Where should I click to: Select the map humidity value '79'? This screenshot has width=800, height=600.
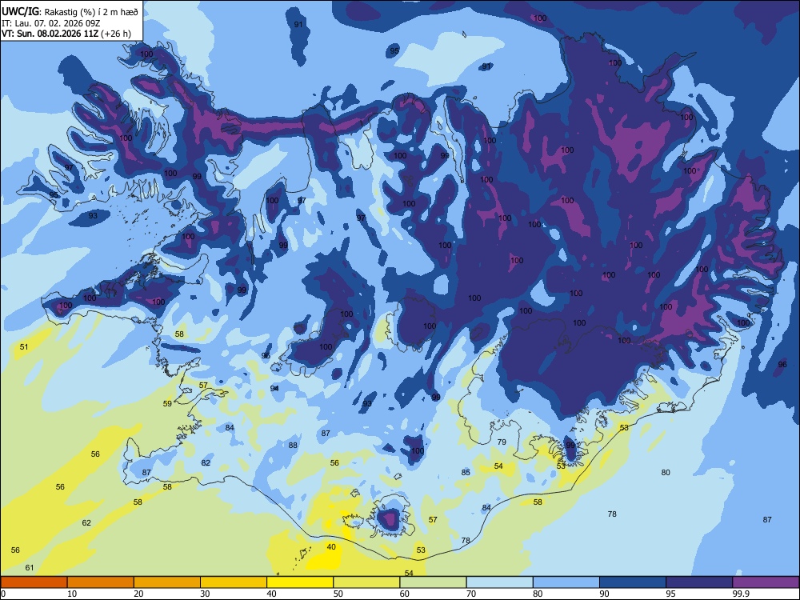point(502,442)
